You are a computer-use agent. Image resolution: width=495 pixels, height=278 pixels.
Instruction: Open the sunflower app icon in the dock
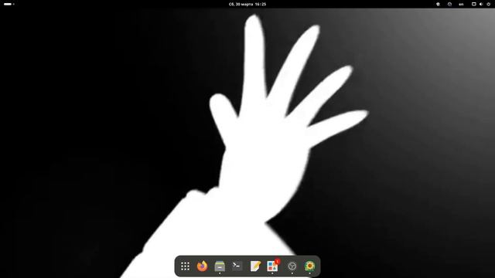coord(309,266)
